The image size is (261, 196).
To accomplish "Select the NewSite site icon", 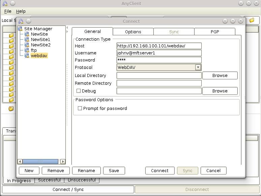I will (27, 34).
